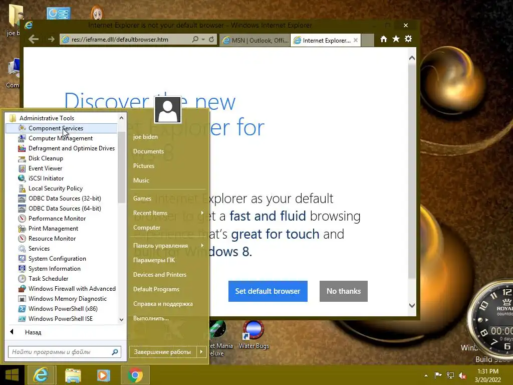Open Component Services from Administrative Tools
Screen dimensions: 513x385
click(62, 128)
